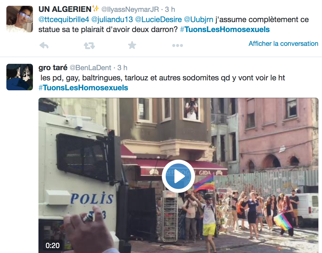Open @juliandu13 mention
322x253 pixels.
tap(112, 20)
